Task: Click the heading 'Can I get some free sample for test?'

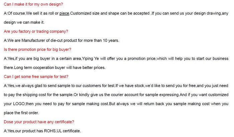Action: click(x=36, y=77)
